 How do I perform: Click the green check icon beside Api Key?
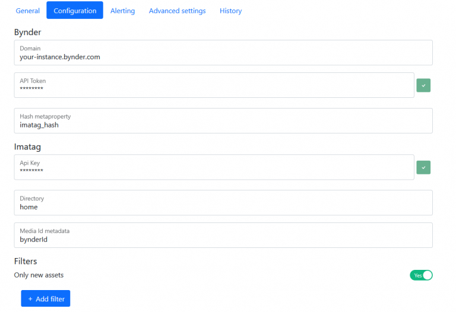coord(423,168)
